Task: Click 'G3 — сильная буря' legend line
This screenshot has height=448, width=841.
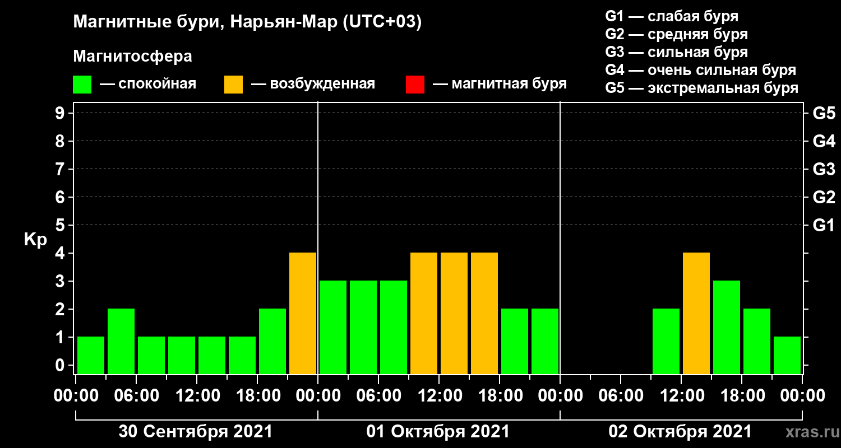Action: click(x=676, y=52)
